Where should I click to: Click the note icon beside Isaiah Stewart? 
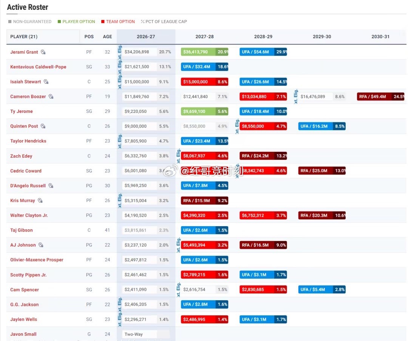(46, 82)
